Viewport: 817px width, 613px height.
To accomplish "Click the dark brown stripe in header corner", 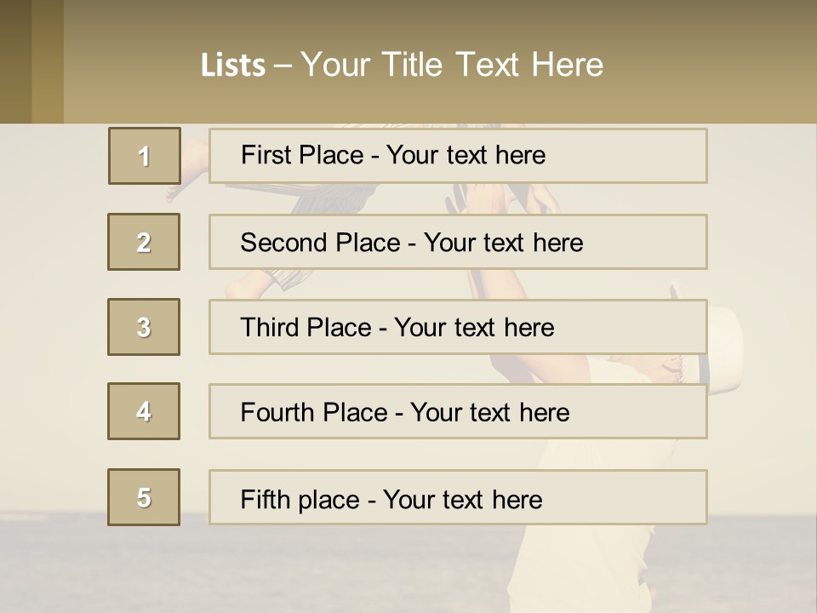I will pos(15,61).
